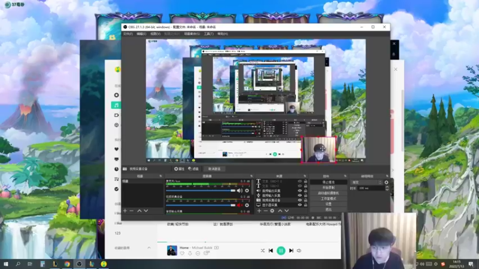
Task: Open Chrome from the Windows taskbar
Action: click(67, 264)
